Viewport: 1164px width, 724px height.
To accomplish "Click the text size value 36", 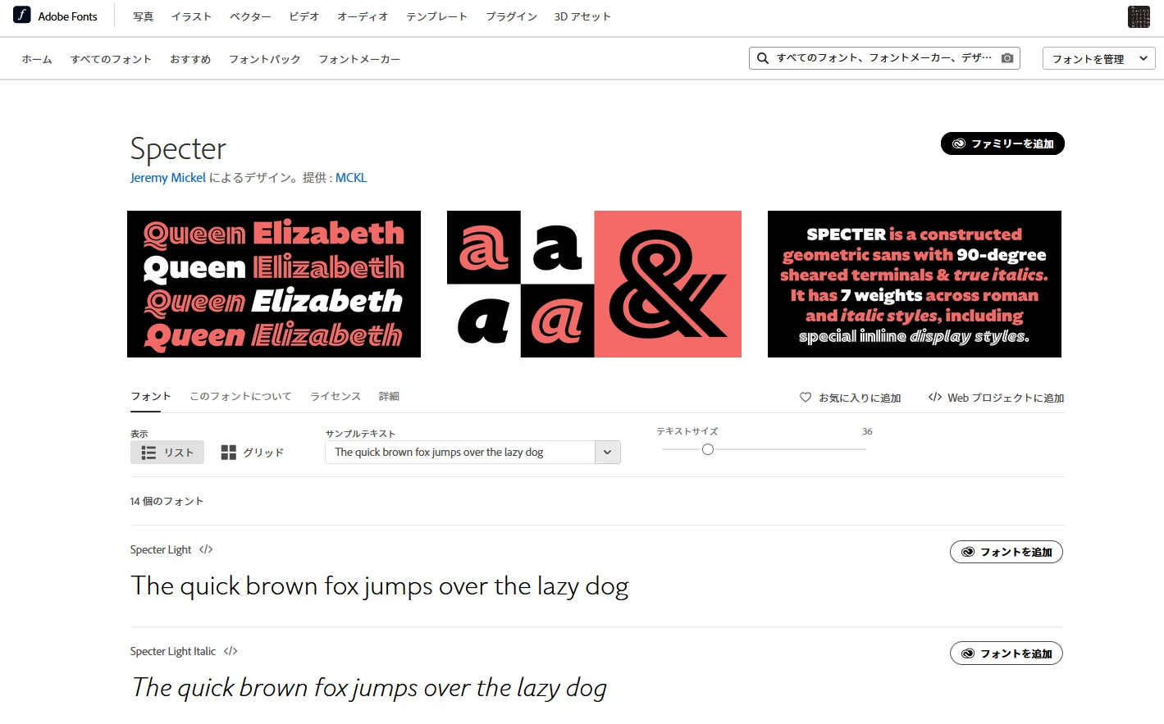I will pyautogui.click(x=867, y=431).
